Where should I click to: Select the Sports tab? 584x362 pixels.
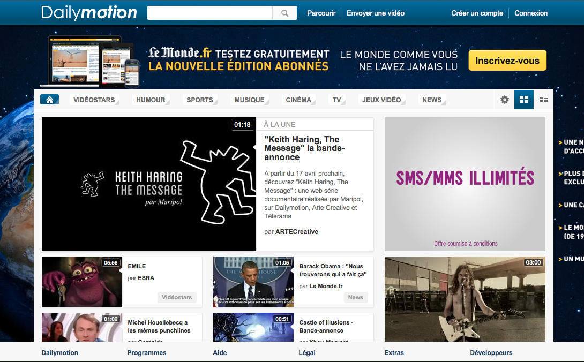click(200, 100)
